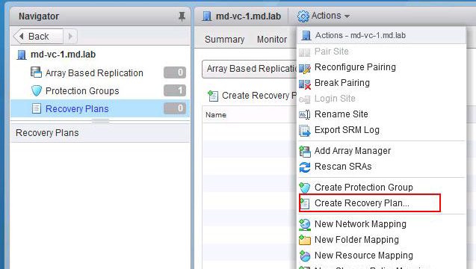Click the New Folder Mapping folder icon

pyautogui.click(x=305, y=241)
